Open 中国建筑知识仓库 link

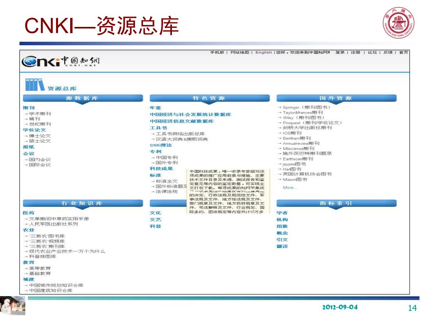pyautogui.click(x=51, y=291)
